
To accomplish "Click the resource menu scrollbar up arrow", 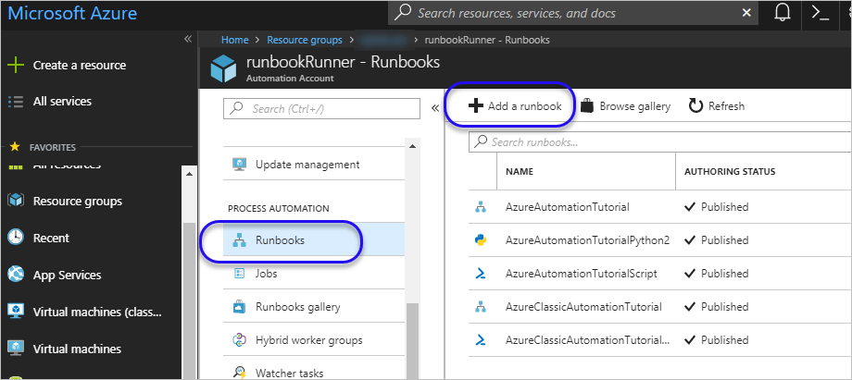I will coord(412,147).
